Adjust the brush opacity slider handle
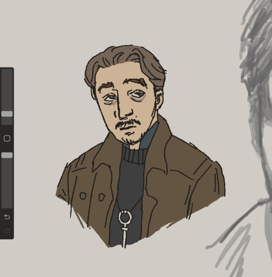Viewport: 272px width, 277px height. pyautogui.click(x=7, y=155)
